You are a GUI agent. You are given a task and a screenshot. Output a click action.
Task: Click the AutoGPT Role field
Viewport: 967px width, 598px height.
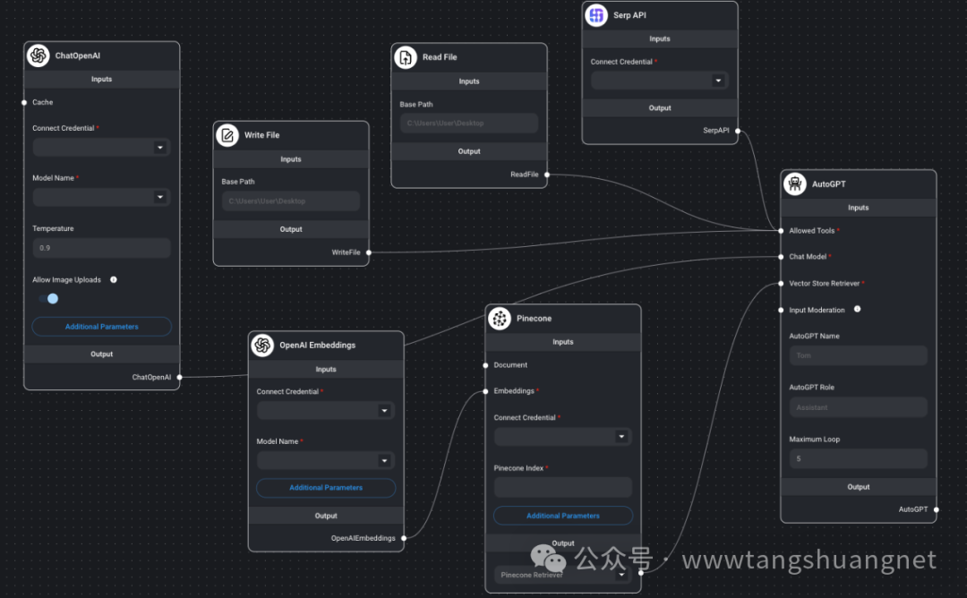(859, 407)
